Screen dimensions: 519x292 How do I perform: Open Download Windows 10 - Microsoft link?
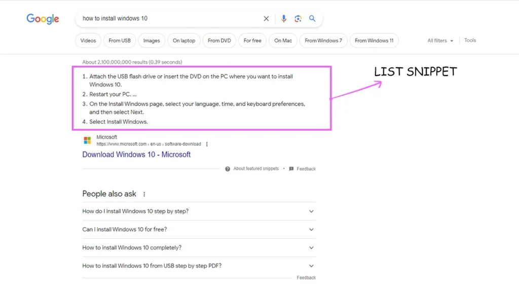pyautogui.click(x=136, y=155)
